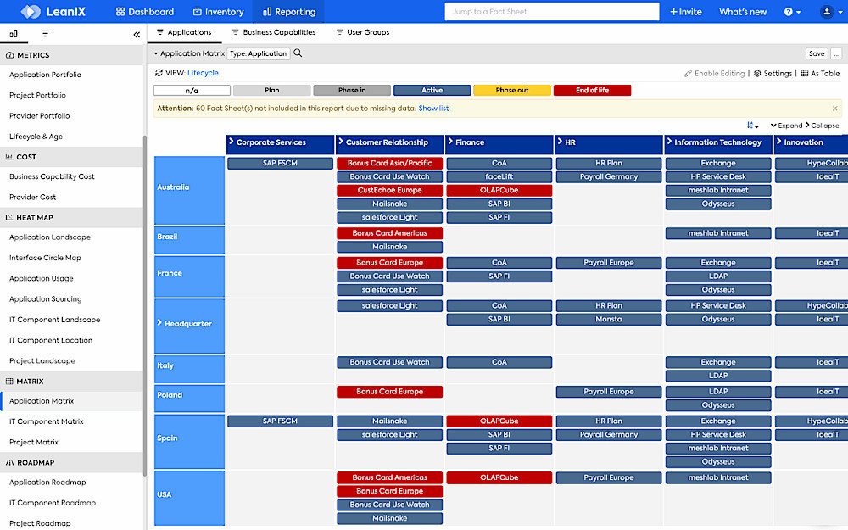The height and width of the screenshot is (530, 848).
Task: Click Enable Editing
Action: pyautogui.click(x=714, y=73)
